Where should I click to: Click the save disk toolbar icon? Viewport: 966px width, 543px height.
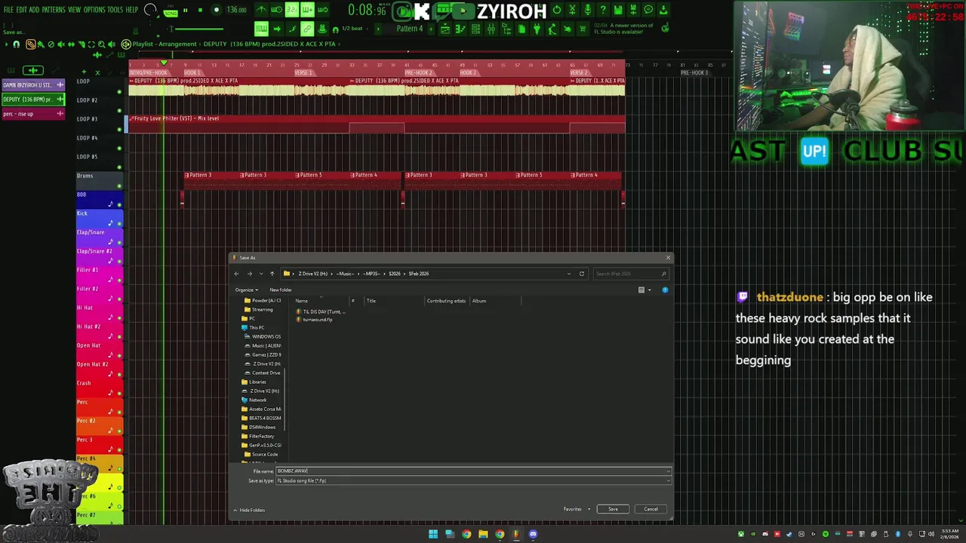point(618,9)
